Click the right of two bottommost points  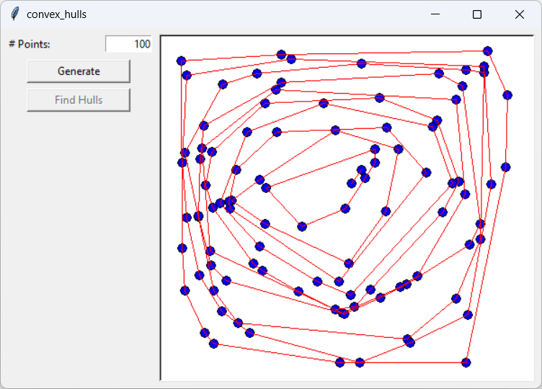(360, 362)
